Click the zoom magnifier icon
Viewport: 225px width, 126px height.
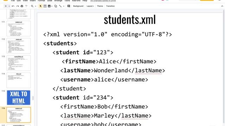tap(32, 6)
